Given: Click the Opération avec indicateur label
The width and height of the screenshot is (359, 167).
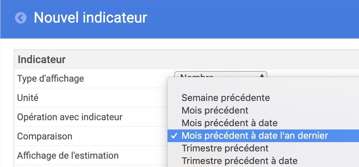Looking at the screenshot, I should point(70,117).
